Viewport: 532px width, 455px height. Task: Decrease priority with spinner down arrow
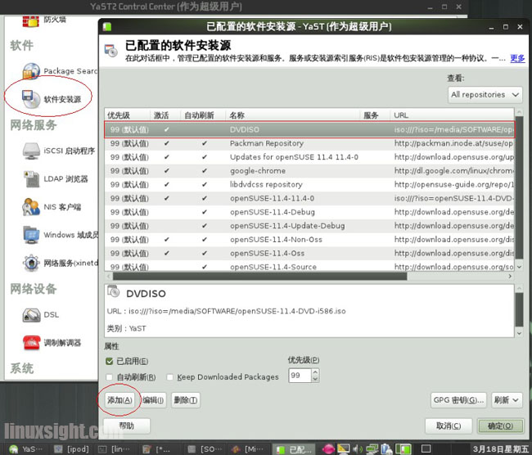[x=315, y=379]
